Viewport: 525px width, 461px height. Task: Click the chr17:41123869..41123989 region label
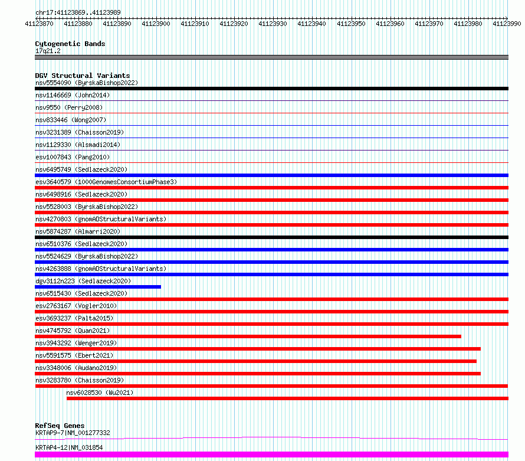coord(78,12)
